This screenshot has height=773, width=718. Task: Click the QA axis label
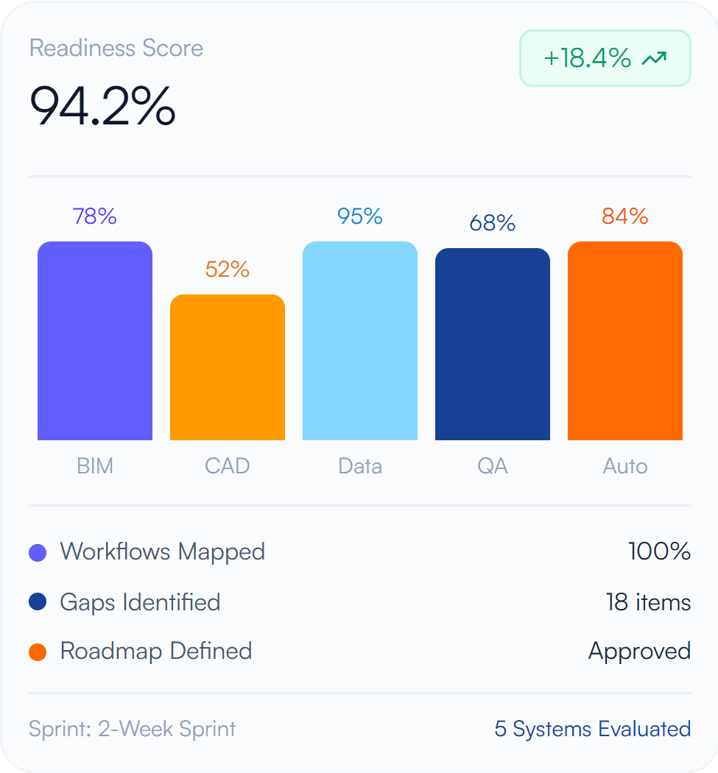click(493, 466)
